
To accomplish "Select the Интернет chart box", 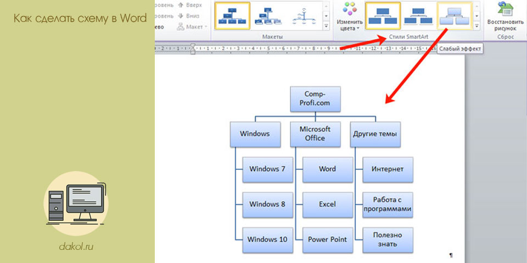I will pyautogui.click(x=388, y=169).
